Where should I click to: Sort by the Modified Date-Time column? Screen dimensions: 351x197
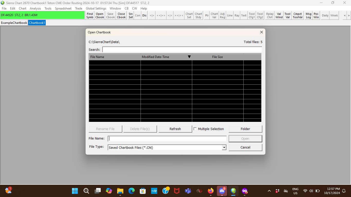(x=166, y=57)
